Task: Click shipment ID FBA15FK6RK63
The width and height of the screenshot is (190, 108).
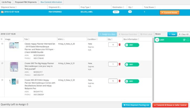Action: pyautogui.click(x=55, y=12)
